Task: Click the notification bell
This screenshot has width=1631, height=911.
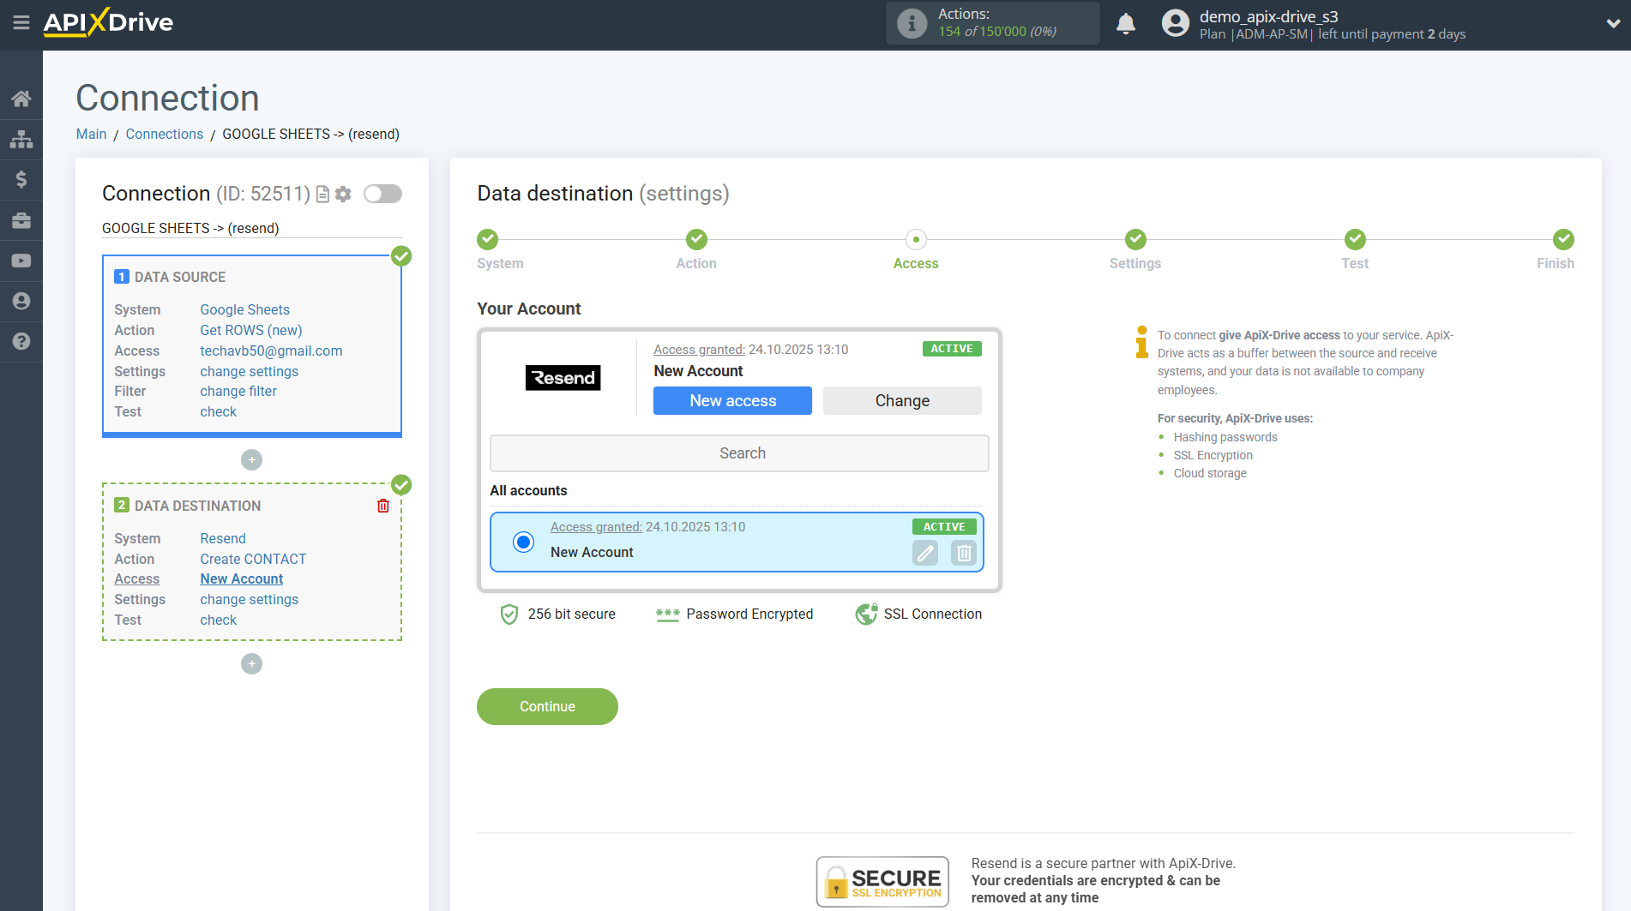Action: tap(1126, 23)
